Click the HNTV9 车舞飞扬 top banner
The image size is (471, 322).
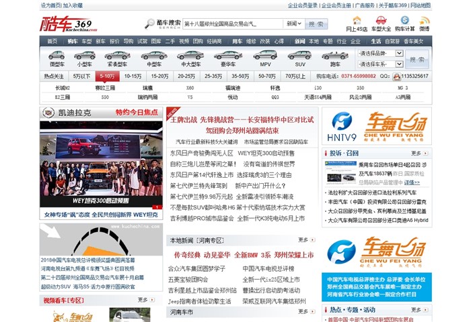(x=377, y=126)
